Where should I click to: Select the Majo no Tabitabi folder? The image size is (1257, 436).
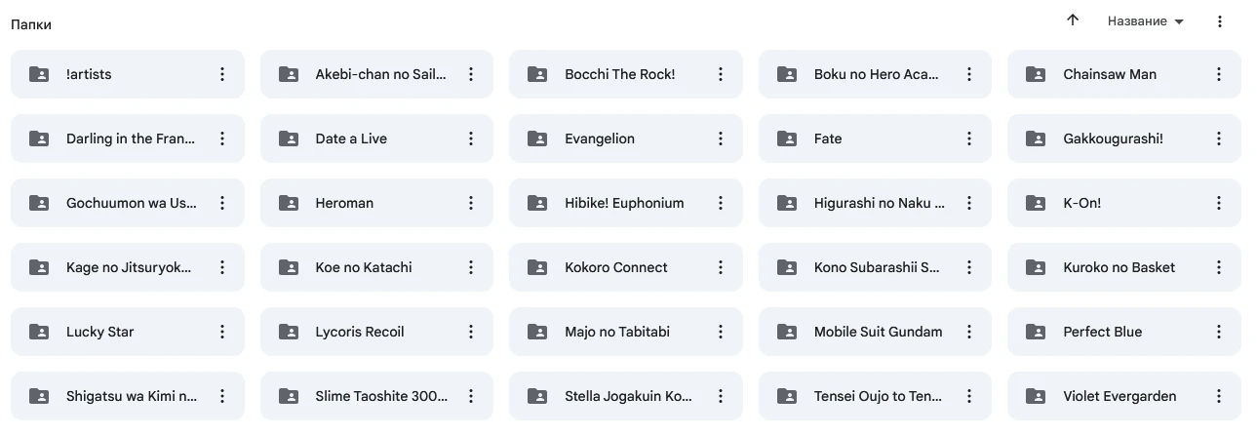(x=616, y=332)
